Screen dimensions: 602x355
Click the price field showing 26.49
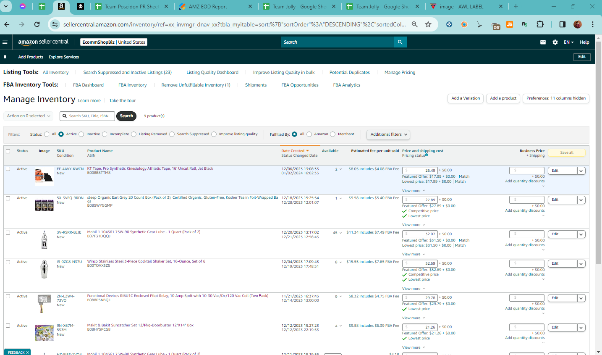click(420, 171)
